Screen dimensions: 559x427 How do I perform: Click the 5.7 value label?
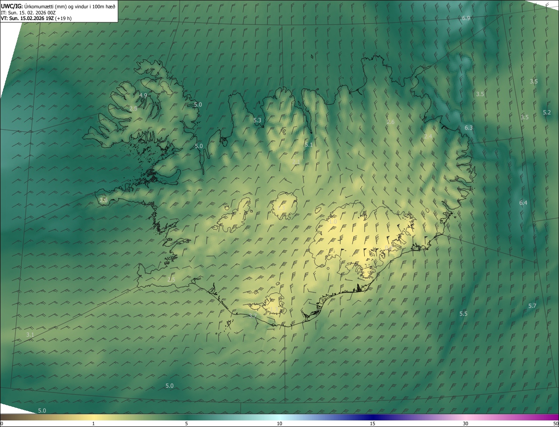[x=532, y=306]
